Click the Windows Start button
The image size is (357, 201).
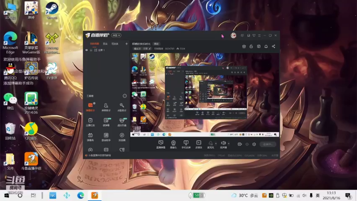(x=7, y=196)
